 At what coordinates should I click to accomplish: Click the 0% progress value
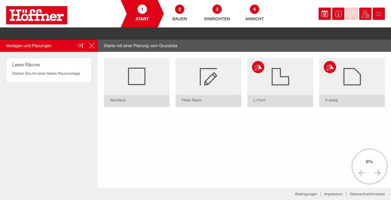coord(370,162)
